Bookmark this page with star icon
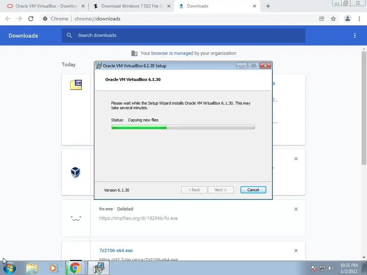 click(x=333, y=19)
